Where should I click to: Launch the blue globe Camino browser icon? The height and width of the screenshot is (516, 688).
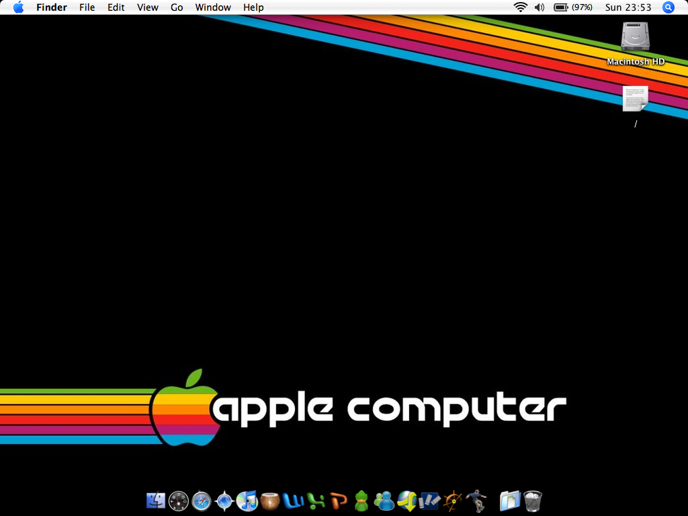(224, 501)
